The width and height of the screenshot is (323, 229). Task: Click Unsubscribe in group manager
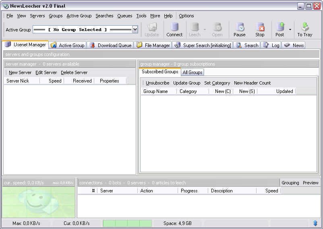click(157, 83)
